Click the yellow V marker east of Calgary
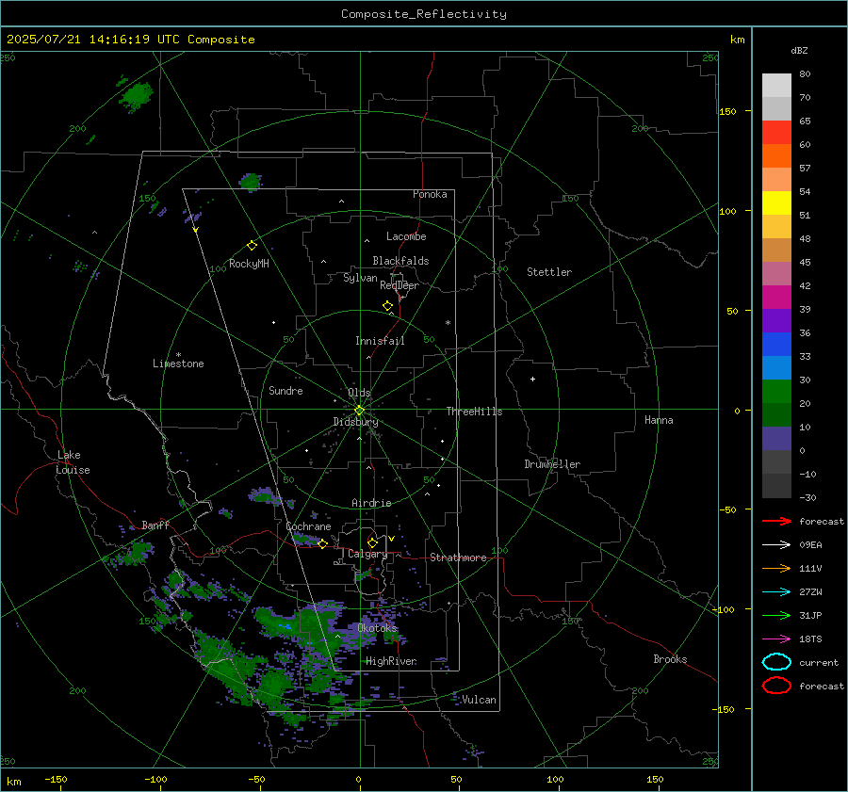848x792 pixels. click(x=392, y=539)
